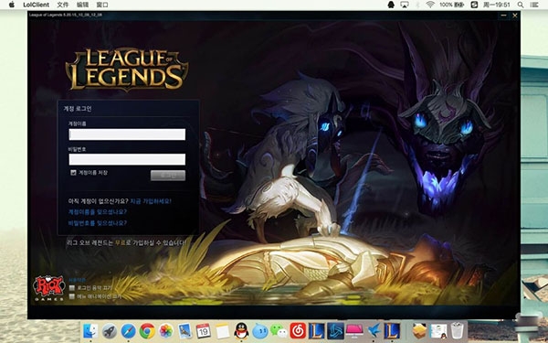Viewport: 548px width, 343px height.
Task: Open the 编辑 menu
Action: pyautogui.click(x=82, y=5)
